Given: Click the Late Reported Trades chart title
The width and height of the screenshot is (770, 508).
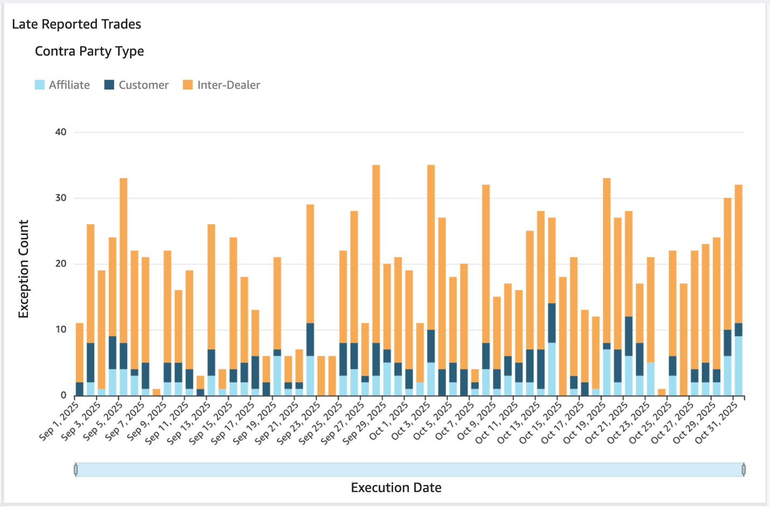Looking at the screenshot, I should pos(76,24).
